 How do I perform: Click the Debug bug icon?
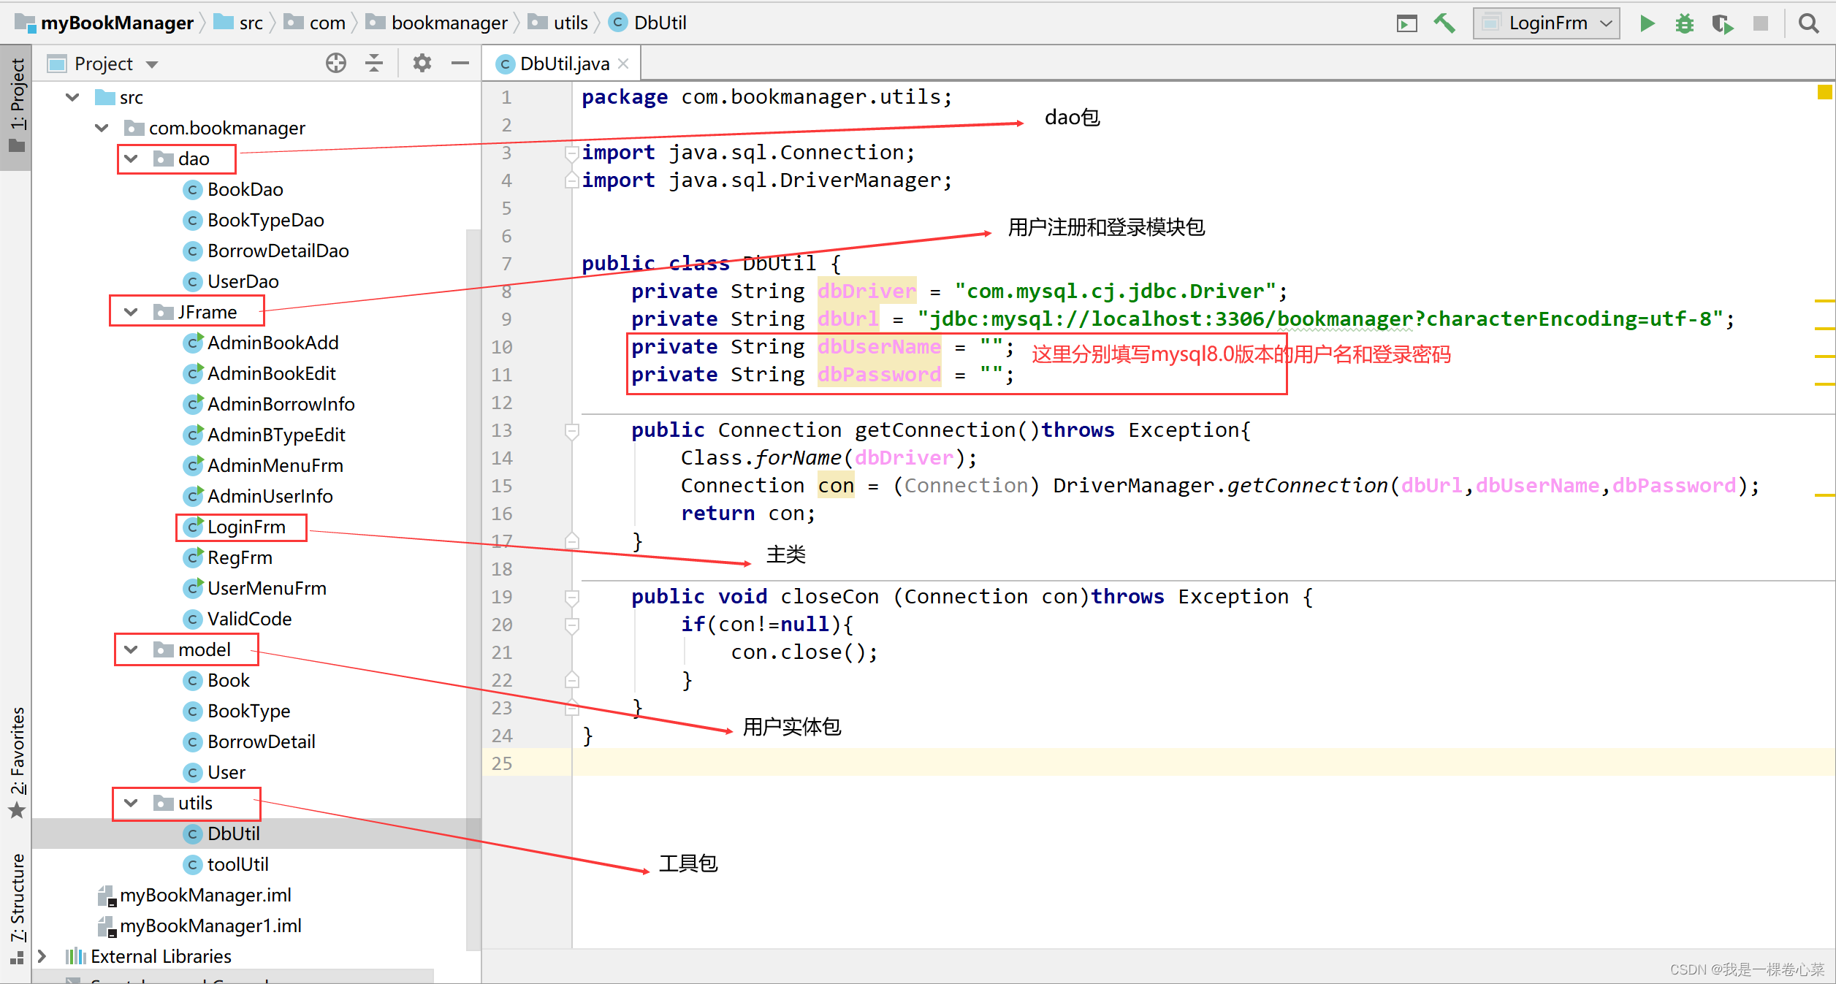(1684, 23)
